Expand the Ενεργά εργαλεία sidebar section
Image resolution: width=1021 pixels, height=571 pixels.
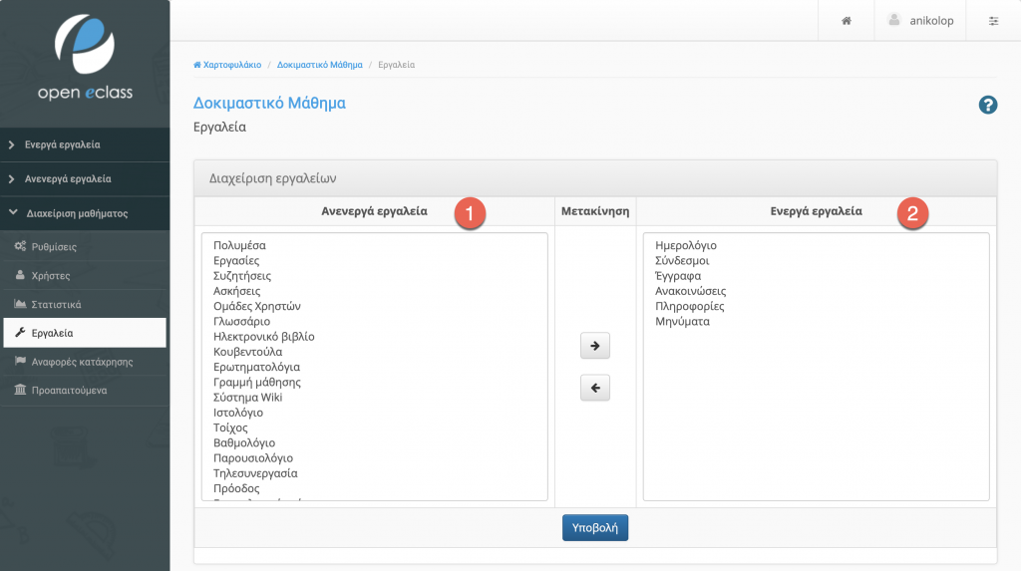tap(62, 144)
